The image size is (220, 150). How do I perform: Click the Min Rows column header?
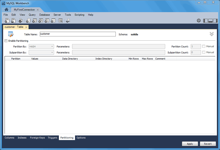(x=134, y=59)
